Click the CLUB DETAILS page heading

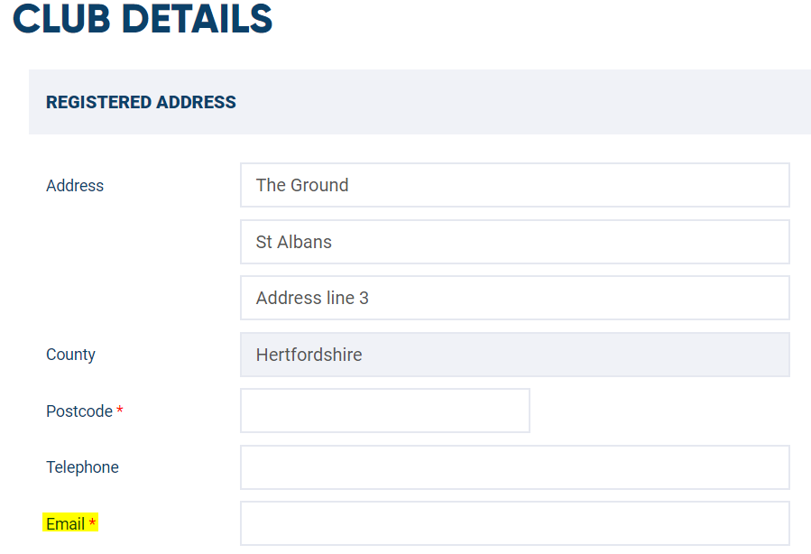[x=143, y=19]
